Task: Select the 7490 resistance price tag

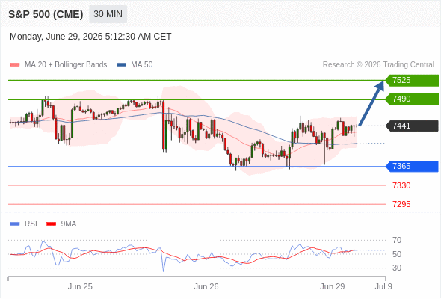Action: [x=412, y=99]
